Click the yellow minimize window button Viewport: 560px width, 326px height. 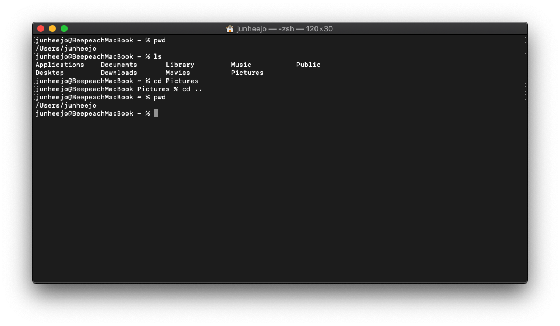tap(52, 28)
